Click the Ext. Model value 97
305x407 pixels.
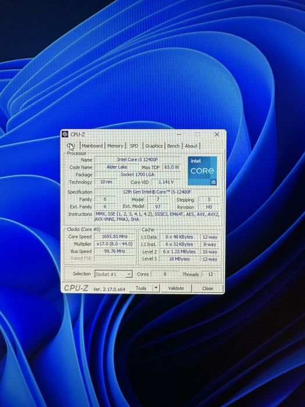157,206
